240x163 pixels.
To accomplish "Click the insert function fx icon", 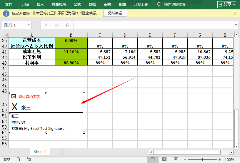I will 67,25.
